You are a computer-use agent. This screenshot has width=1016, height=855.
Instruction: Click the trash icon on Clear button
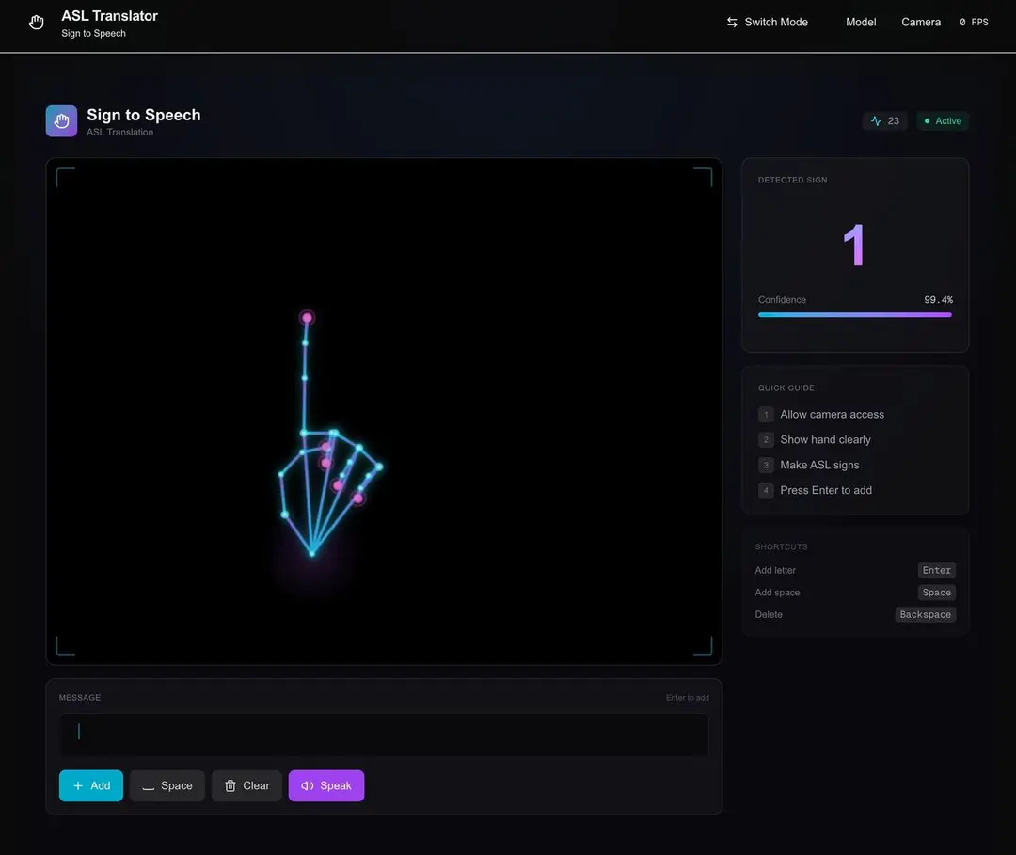(x=230, y=785)
